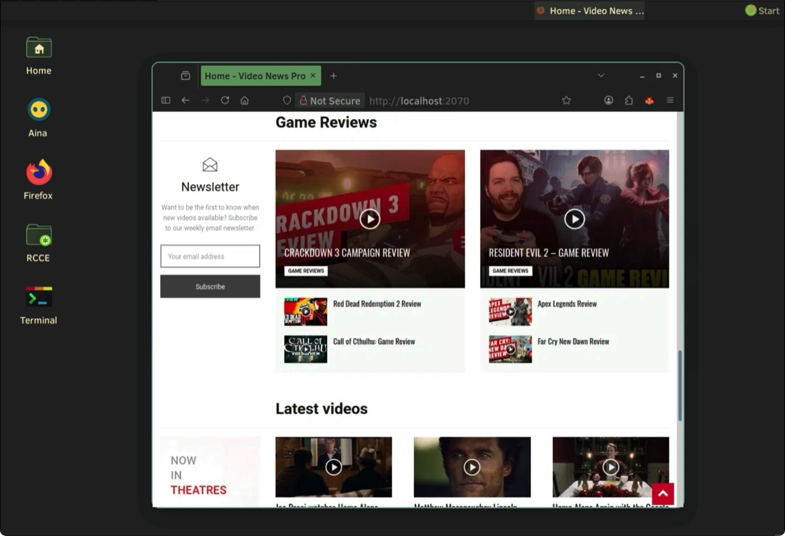Go back using the browser back arrow

point(186,101)
